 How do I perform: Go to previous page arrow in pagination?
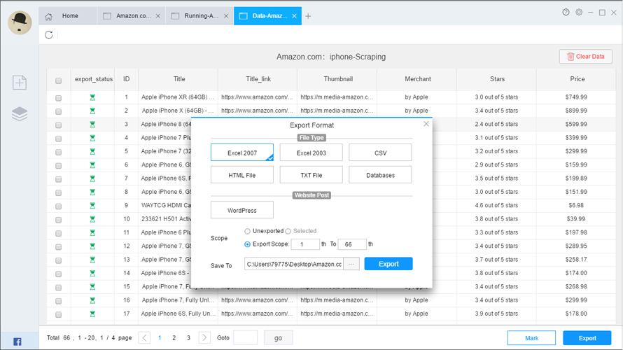pos(145,338)
